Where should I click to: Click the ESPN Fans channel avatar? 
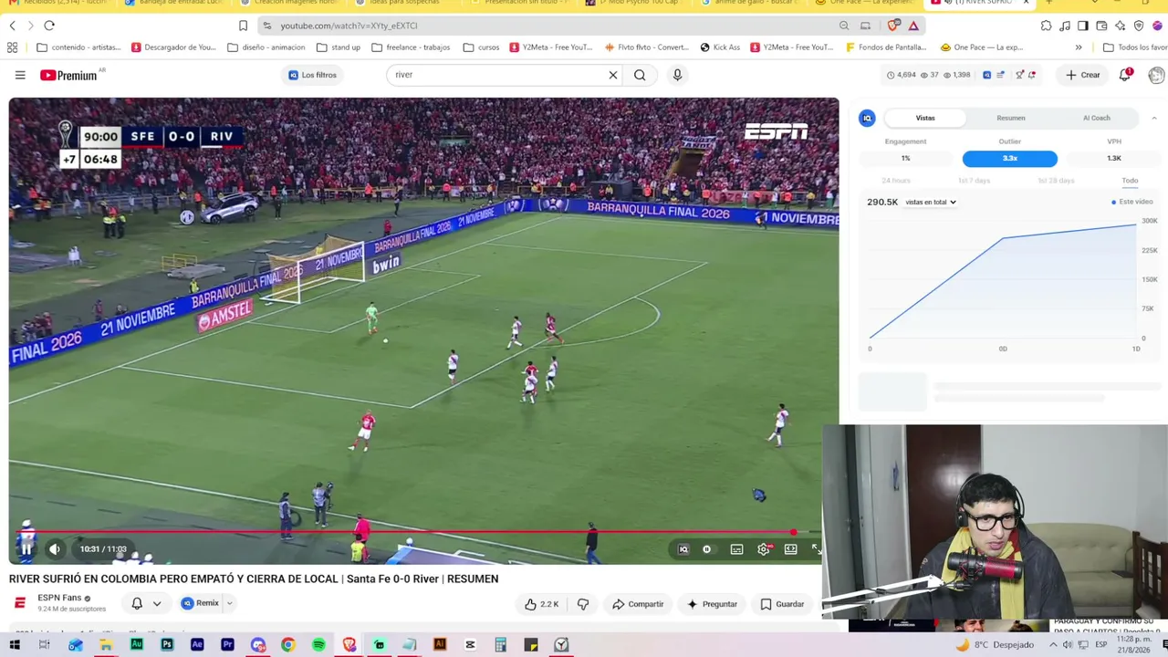click(x=20, y=603)
